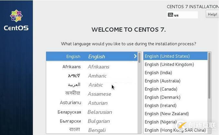Image resolution: width=219 pixels, height=135 pixels.
Task: Choose English (India) locale
Action: click(x=175, y=73)
